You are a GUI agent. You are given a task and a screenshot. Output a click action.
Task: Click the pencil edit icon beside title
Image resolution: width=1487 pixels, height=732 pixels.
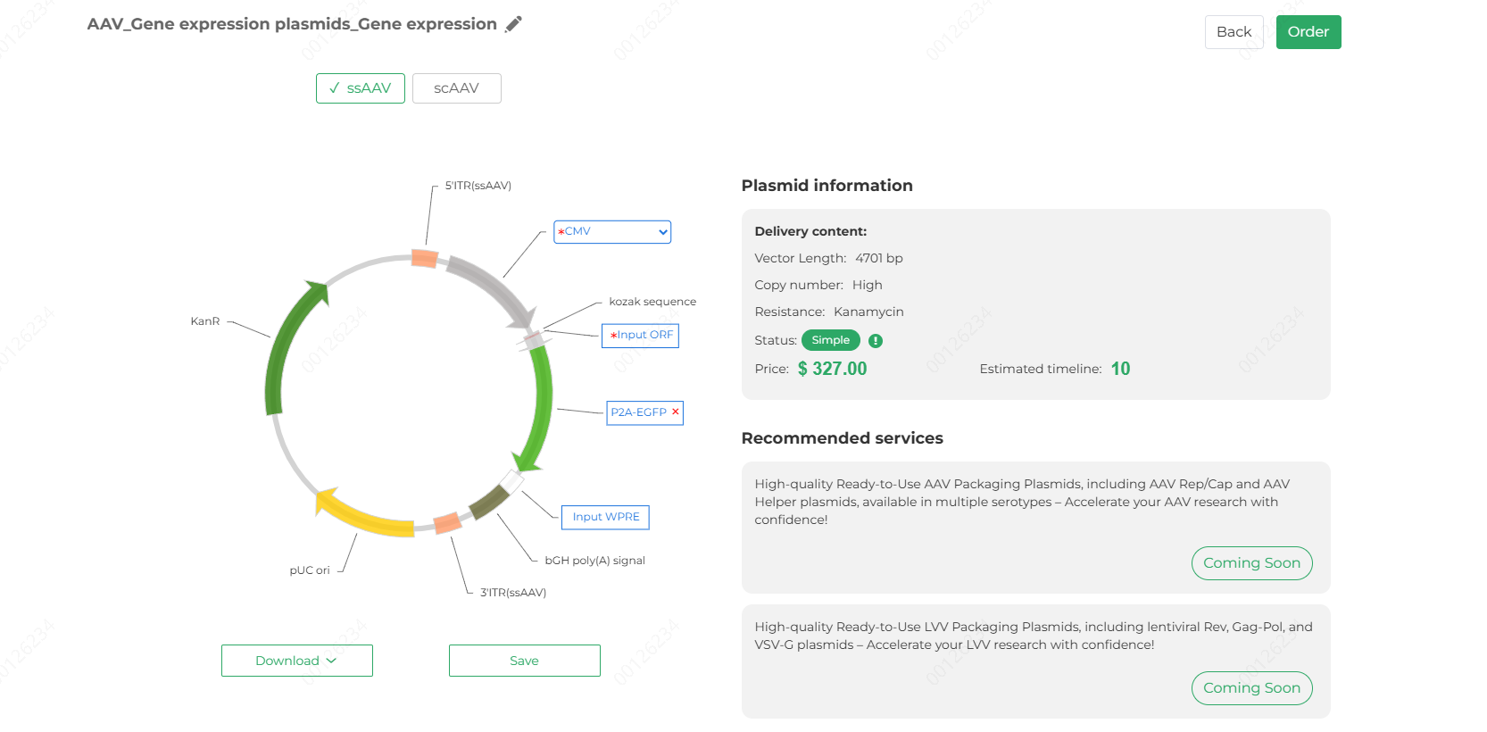513,24
